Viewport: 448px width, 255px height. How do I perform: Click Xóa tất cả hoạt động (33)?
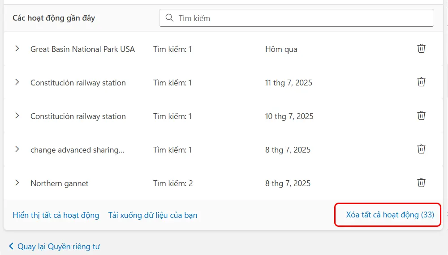390,215
